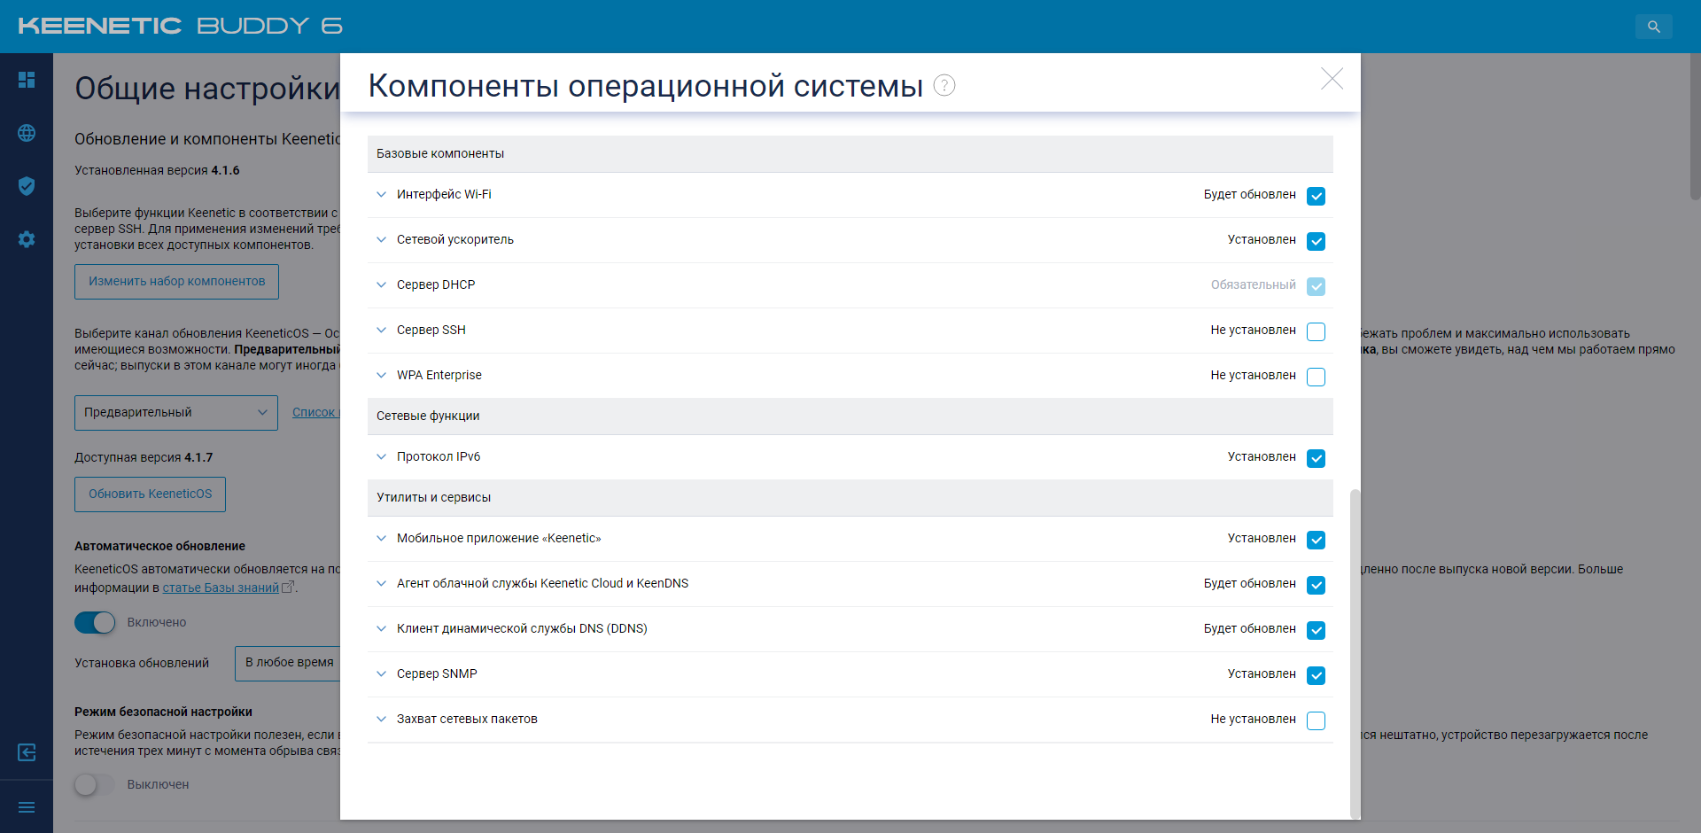Screen dimensions: 1701x833
Task: Toggle the DDNS client checkbox
Action: pyautogui.click(x=1317, y=630)
